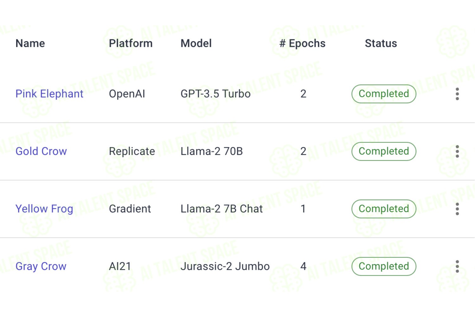
Task: Open the Gray Crow fine-tune link
Action: (41, 266)
